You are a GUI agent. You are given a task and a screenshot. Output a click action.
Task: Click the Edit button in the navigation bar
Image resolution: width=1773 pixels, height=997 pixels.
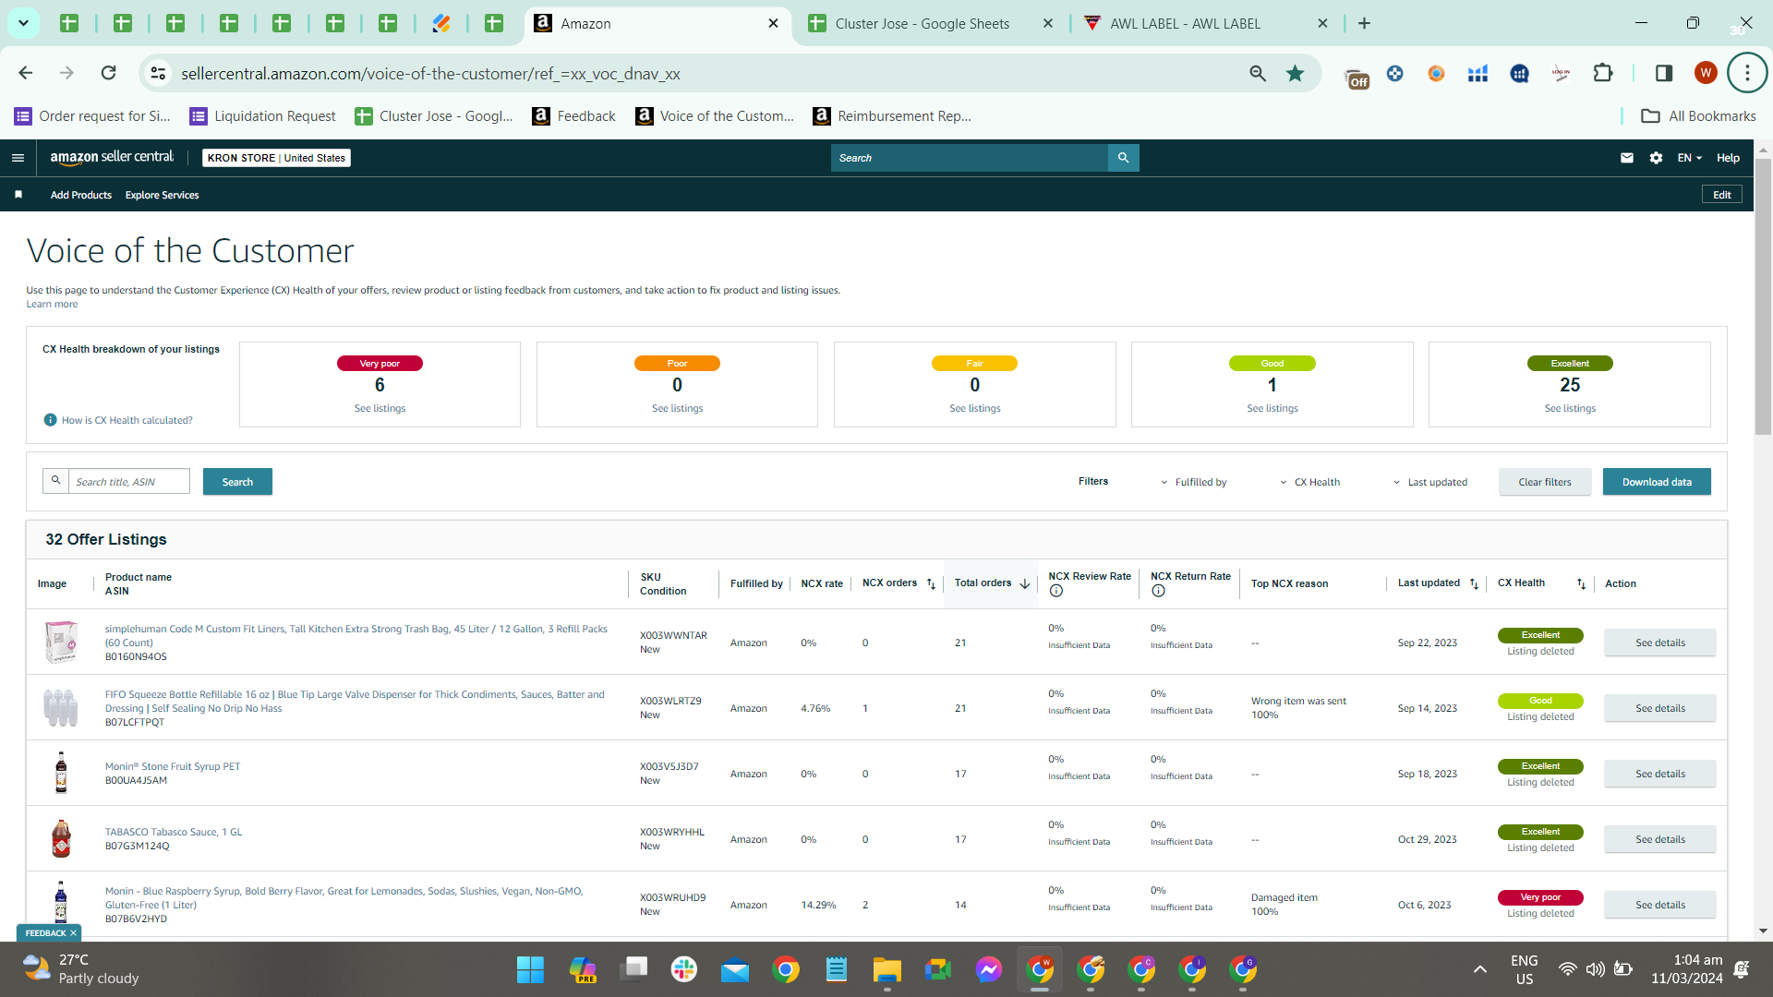[1722, 195]
